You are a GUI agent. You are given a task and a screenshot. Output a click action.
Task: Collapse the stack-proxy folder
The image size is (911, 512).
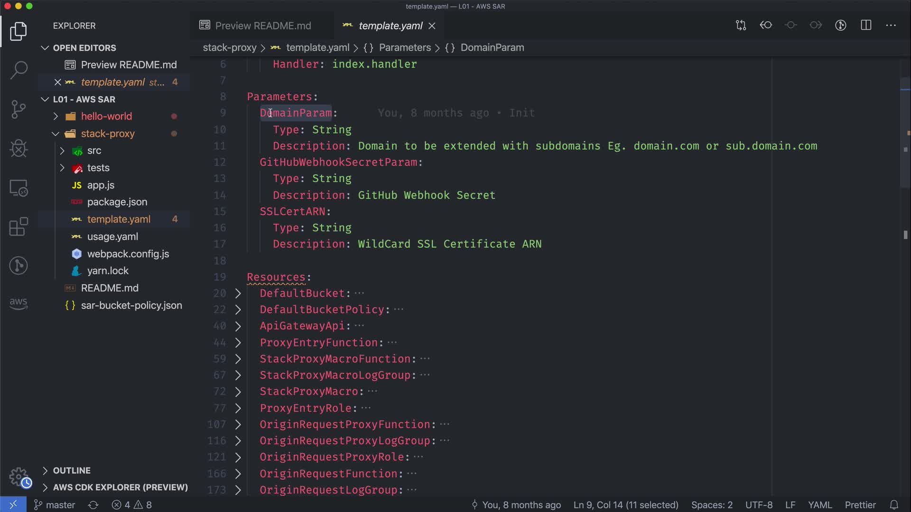click(107, 134)
